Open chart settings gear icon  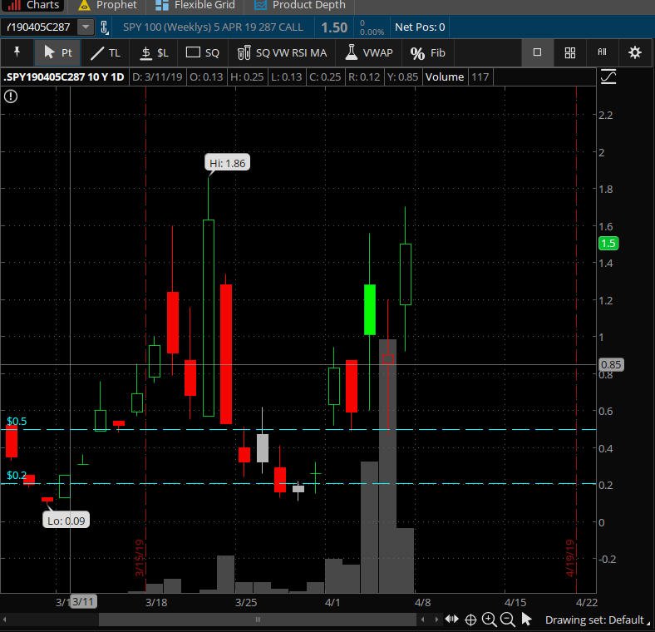coord(634,52)
